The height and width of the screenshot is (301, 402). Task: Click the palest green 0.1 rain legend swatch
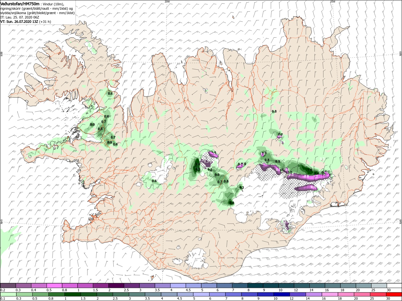pos(8,294)
